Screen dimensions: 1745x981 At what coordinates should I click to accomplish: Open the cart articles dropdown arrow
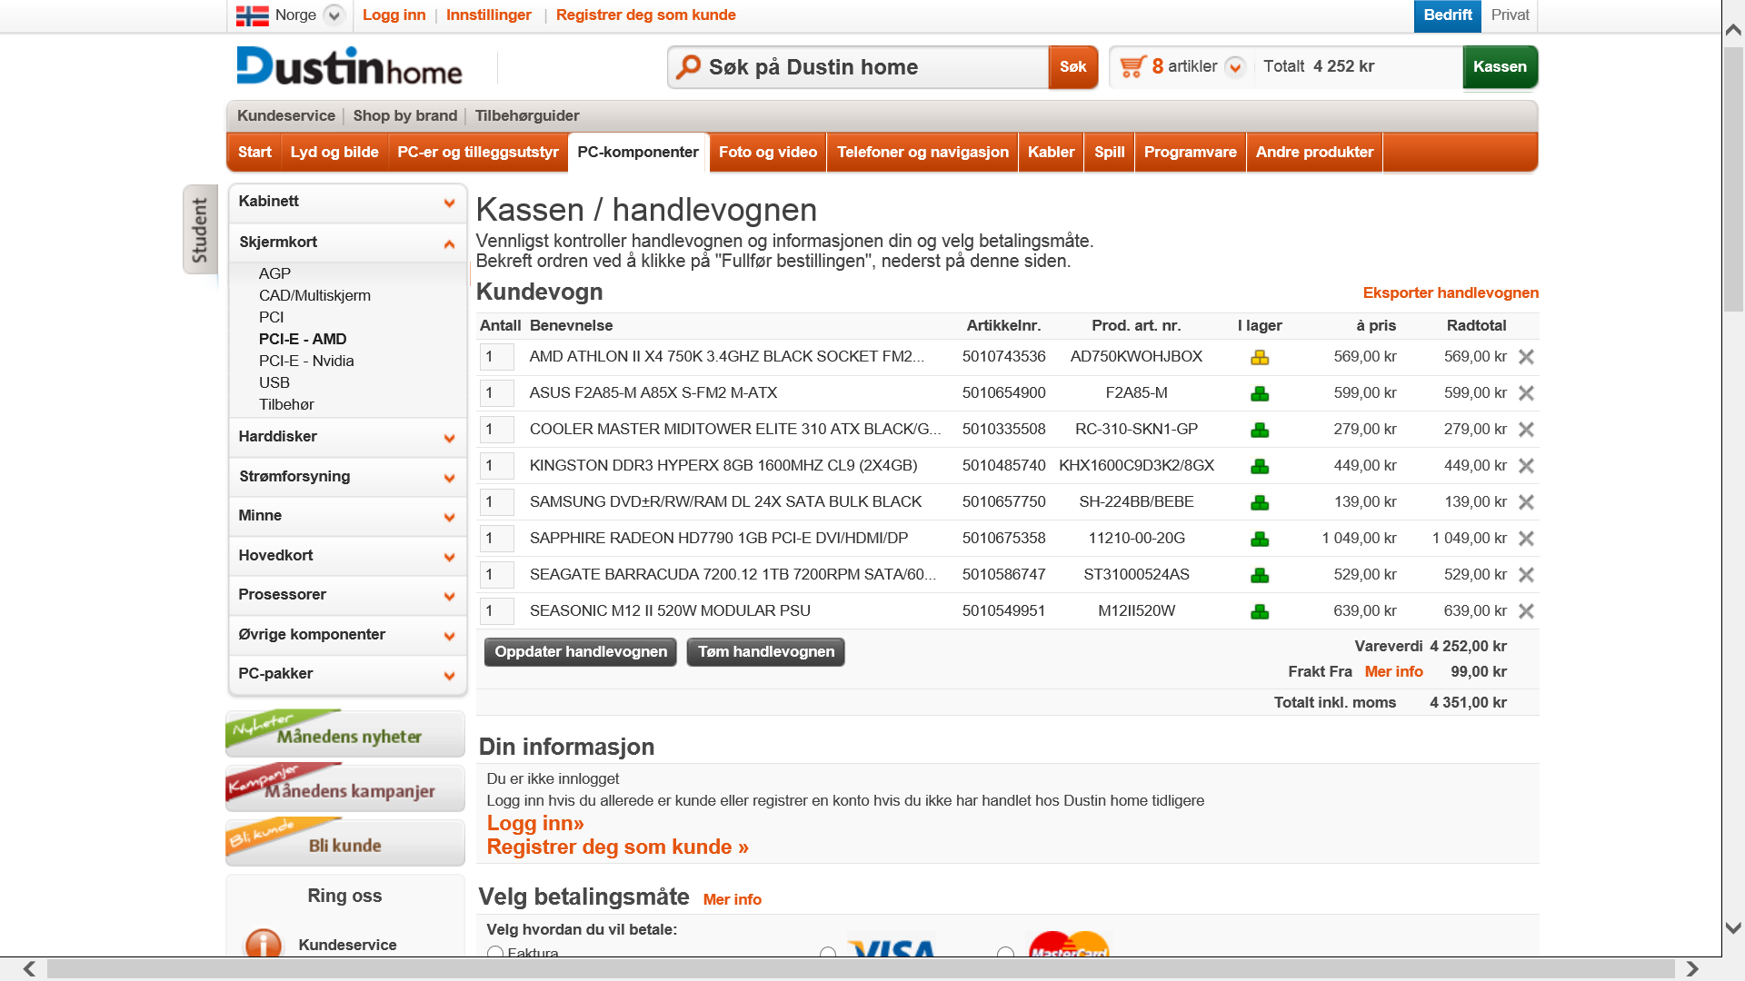[x=1234, y=66]
